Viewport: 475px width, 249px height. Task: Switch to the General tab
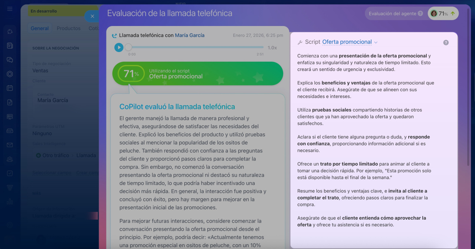(x=40, y=28)
